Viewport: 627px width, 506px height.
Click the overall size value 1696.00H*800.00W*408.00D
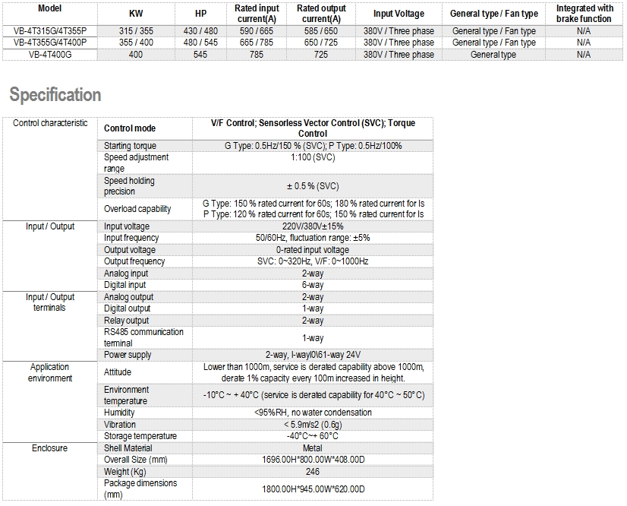[312, 460]
